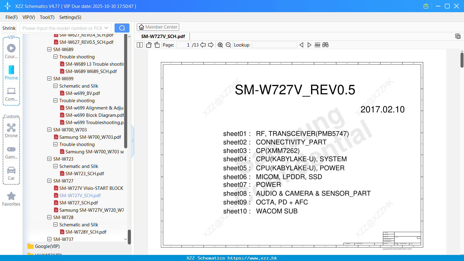This screenshot has height=261, width=464.
Task: Collapse the SM-W689 tree node
Action: point(49,49)
